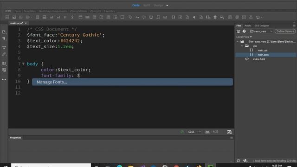Viewport: 297px width, 167px height.
Task: Select the Favorites insert tab
Action: (x=110, y=11)
